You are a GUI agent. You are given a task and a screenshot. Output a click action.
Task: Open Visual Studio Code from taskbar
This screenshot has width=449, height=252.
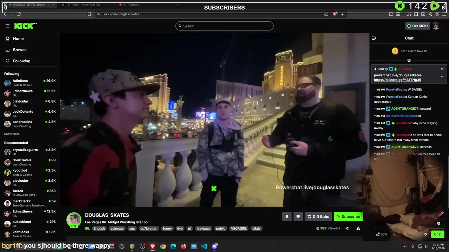204,246
